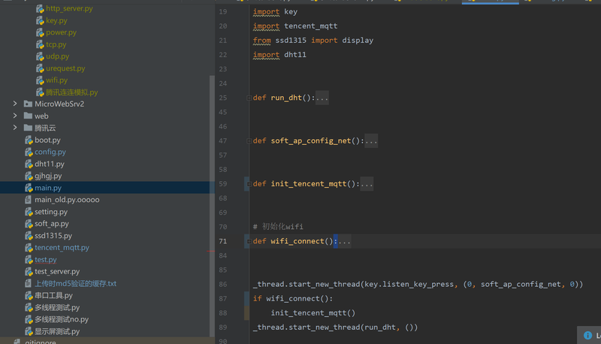This screenshot has width=601, height=344.
Task: Click the 上传时md5验证的缓存.txt file icon
Action: click(x=28, y=283)
